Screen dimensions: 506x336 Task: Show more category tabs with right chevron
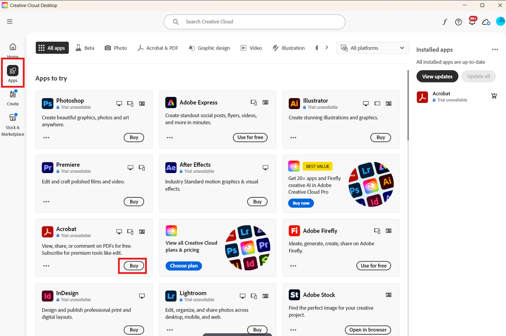[327, 48]
